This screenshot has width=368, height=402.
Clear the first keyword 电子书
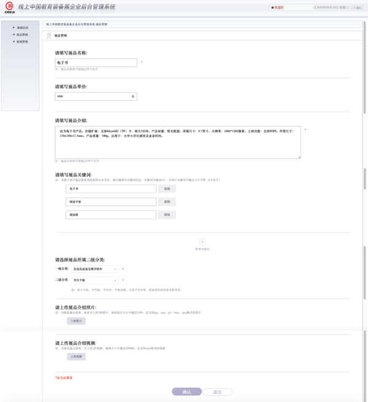tap(167, 189)
